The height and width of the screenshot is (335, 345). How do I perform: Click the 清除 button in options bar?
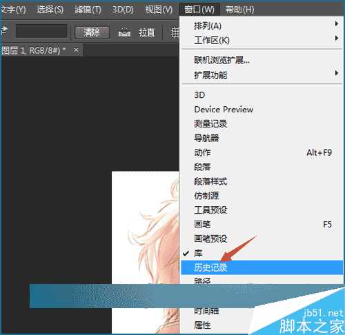pos(92,32)
